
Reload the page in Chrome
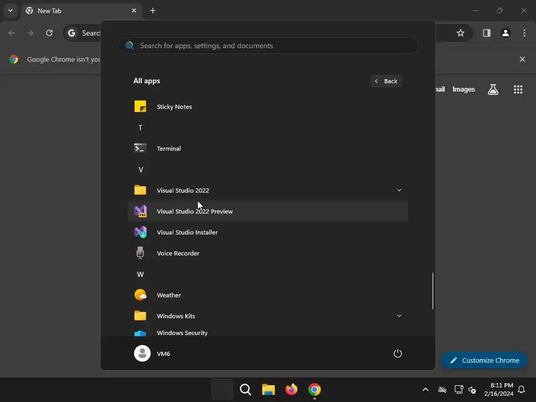[x=49, y=33]
